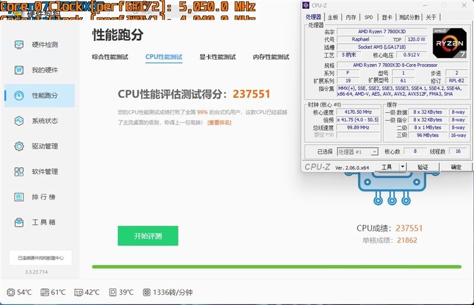Switch to 内存性能测试 tab
This screenshot has height=305, width=474.
(x=271, y=57)
